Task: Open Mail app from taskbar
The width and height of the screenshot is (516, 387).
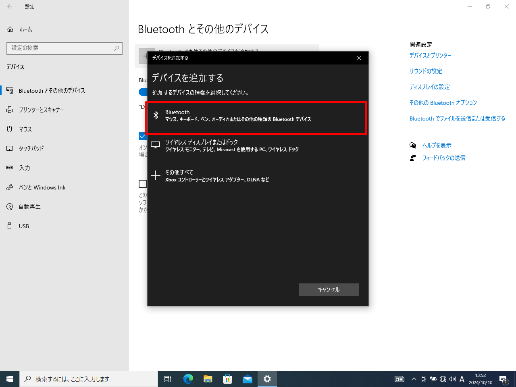Action: 247,379
